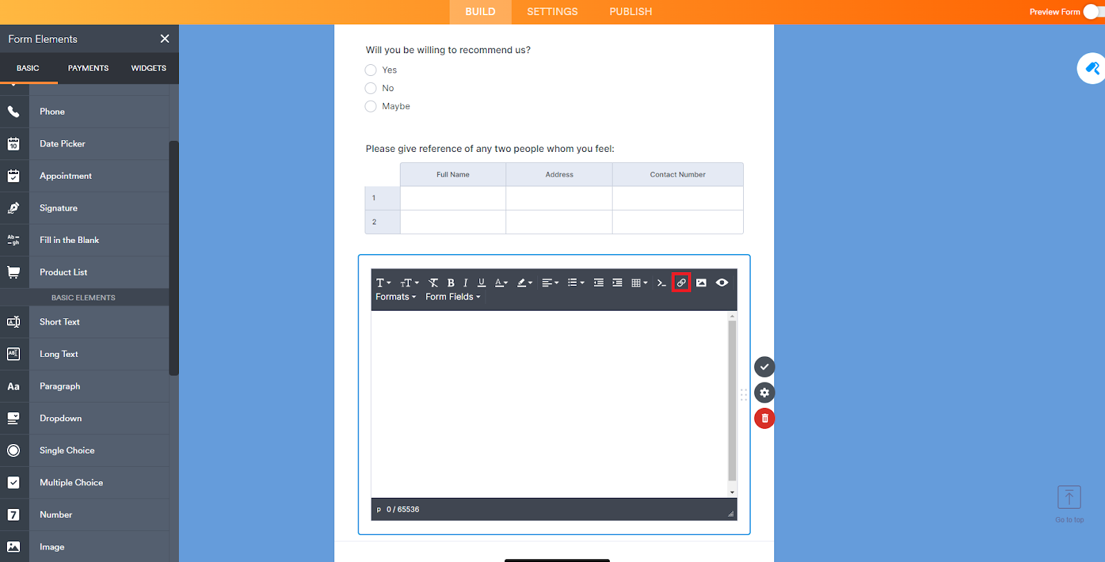The width and height of the screenshot is (1105, 562).
Task: Open paragraph properties gear icon
Action: click(765, 392)
